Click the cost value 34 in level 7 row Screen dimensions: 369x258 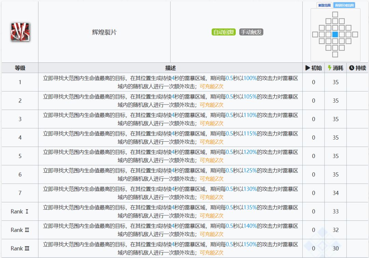[x=336, y=193]
